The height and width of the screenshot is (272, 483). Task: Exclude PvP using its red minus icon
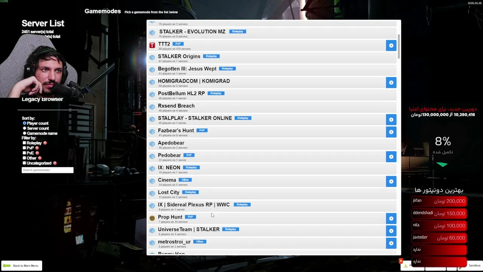tap(37, 148)
